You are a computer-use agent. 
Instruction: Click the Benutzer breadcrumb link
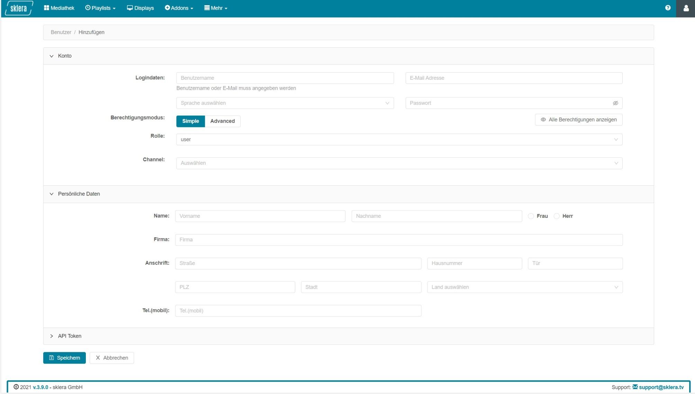click(x=61, y=32)
